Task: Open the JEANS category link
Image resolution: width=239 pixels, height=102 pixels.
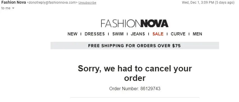Action: click(x=138, y=34)
